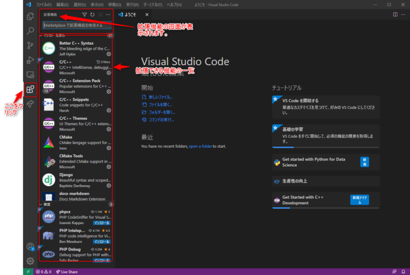Screen dimensions: 410x275
Task: Filter extensions with the funnel icon
Action: pos(85,15)
